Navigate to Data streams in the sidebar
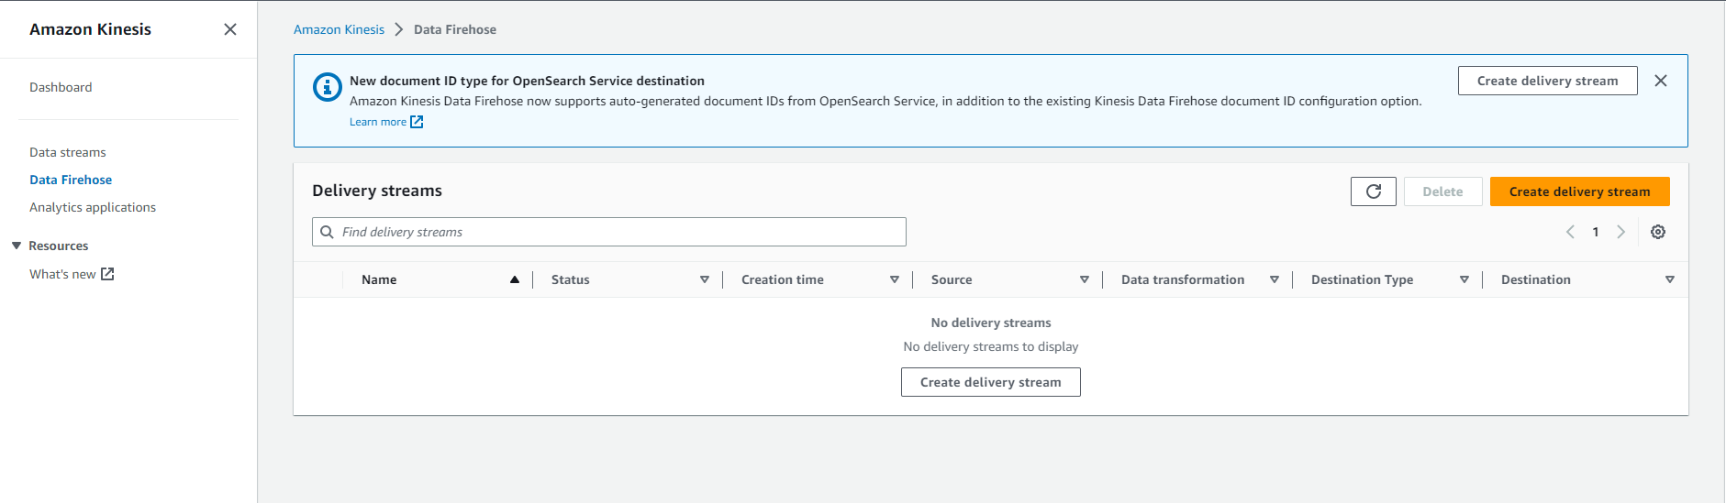 (68, 152)
